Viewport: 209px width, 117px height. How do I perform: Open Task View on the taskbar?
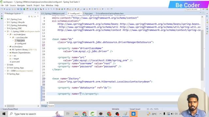68,114
